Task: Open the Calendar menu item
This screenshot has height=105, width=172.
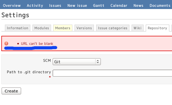Action: (119, 5)
